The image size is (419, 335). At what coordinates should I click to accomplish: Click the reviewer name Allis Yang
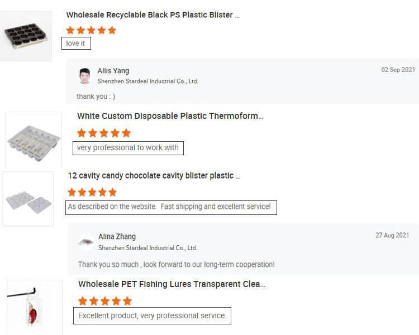pos(113,71)
